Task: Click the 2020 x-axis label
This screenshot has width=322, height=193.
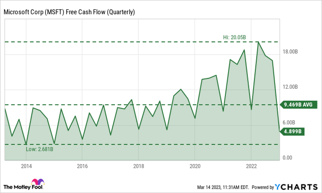Action: 195,166
